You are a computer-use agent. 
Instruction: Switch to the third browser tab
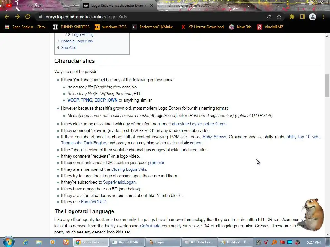pos(195,5)
